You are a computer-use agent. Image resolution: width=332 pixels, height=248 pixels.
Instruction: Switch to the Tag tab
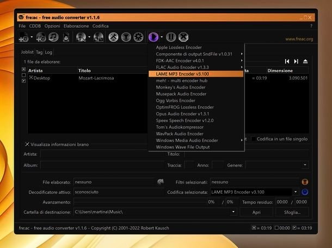tap(39, 52)
